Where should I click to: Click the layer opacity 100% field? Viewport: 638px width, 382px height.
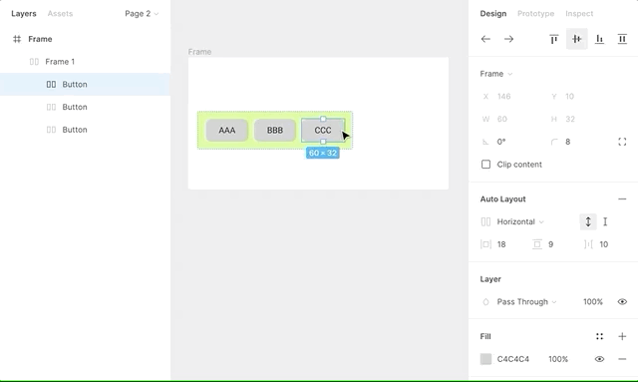(x=593, y=302)
